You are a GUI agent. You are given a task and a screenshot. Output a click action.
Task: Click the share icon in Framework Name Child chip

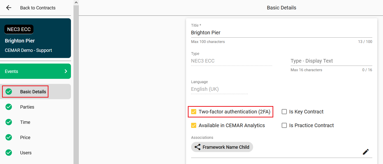tap(197, 147)
